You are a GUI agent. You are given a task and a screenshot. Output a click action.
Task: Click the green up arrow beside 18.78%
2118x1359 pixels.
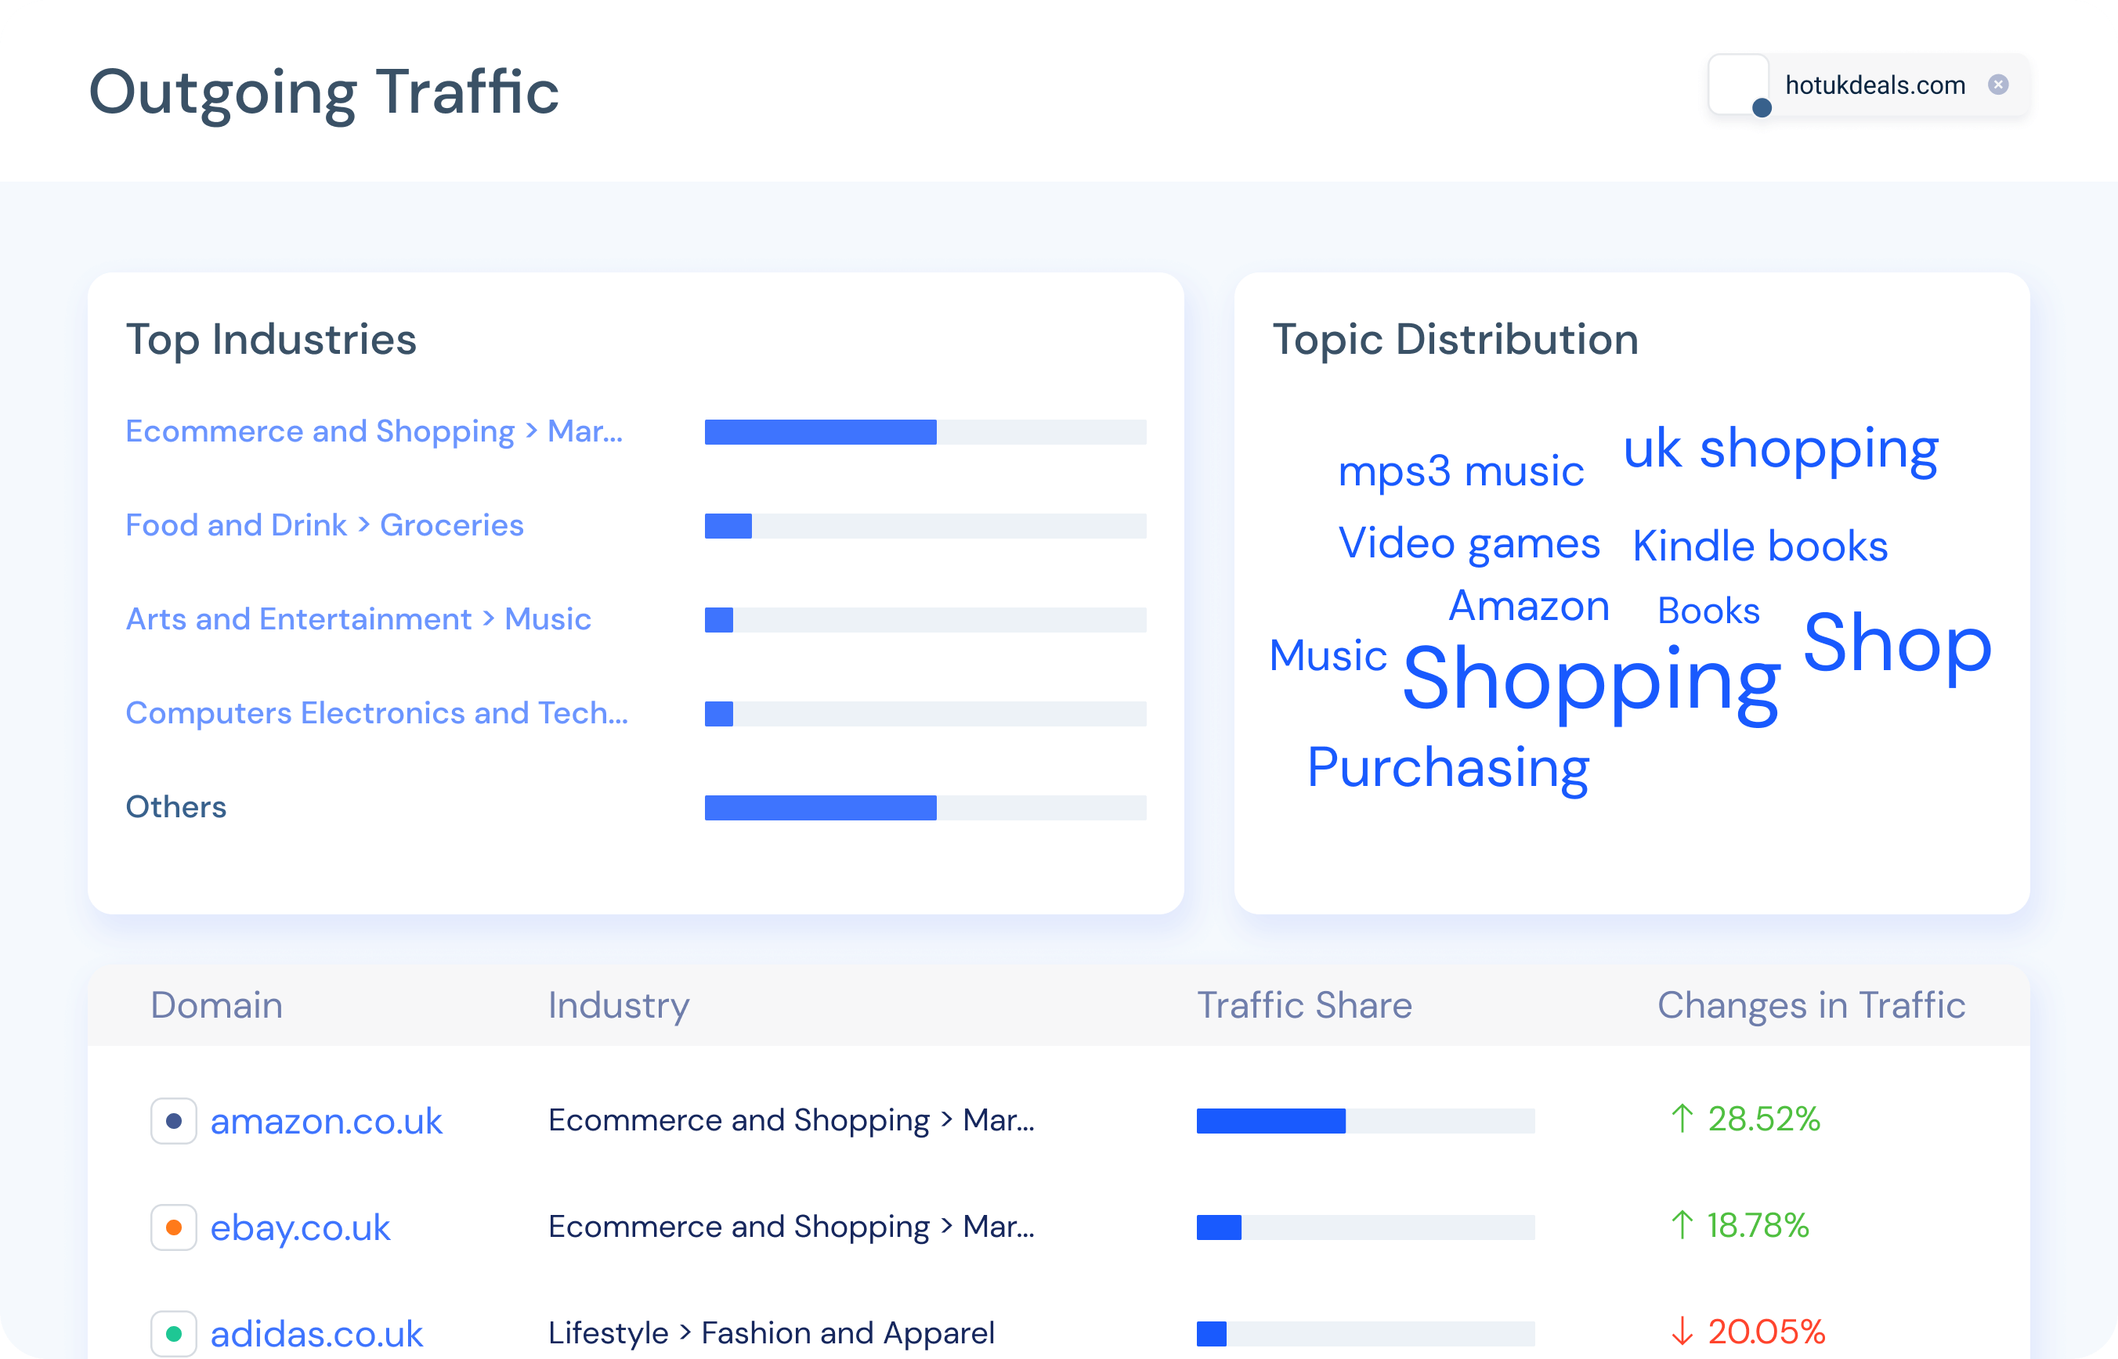click(1682, 1225)
